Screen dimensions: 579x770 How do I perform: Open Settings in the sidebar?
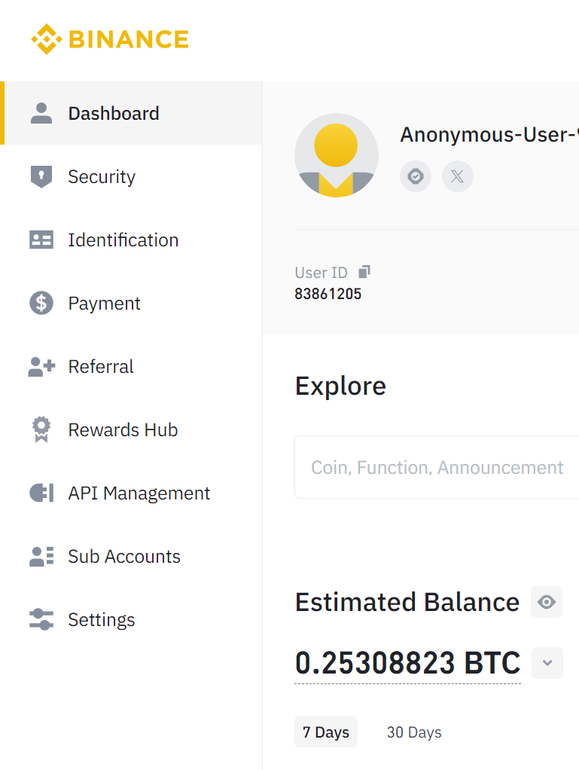coord(131,620)
